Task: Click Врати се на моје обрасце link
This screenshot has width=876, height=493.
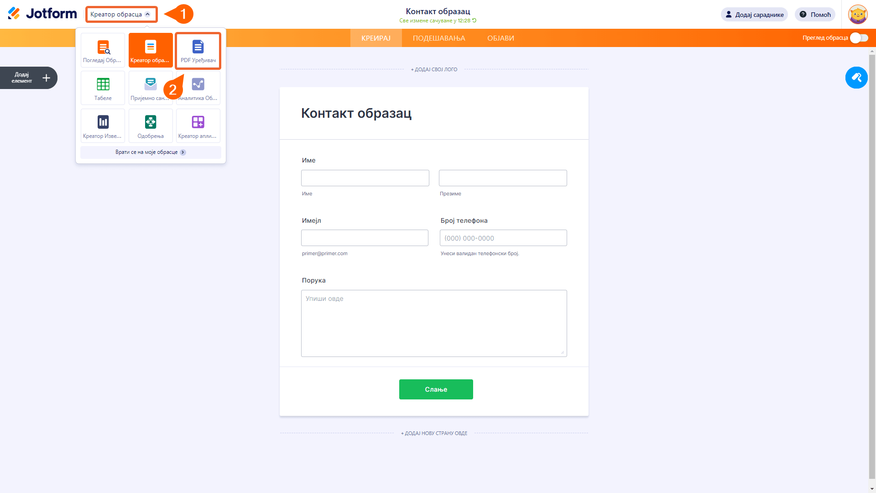Action: click(x=150, y=152)
